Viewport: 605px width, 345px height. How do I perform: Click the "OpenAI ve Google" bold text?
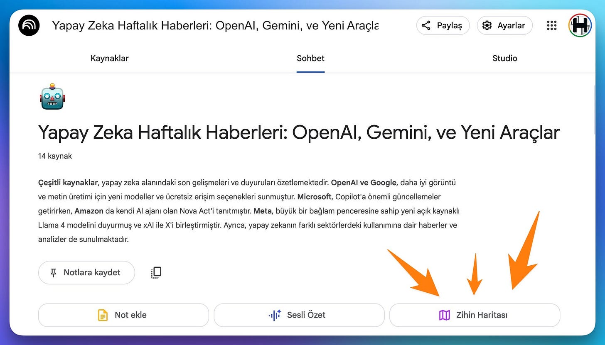tap(364, 183)
